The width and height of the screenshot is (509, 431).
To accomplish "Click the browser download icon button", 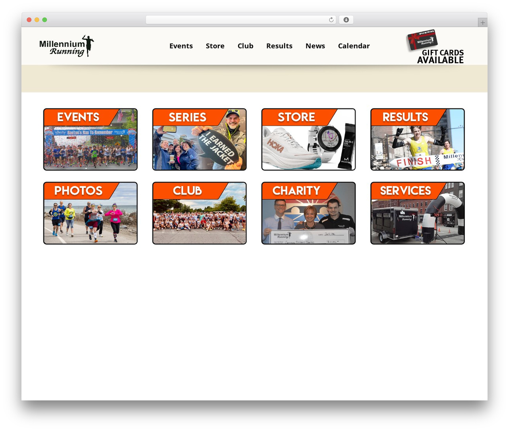I will pos(346,20).
